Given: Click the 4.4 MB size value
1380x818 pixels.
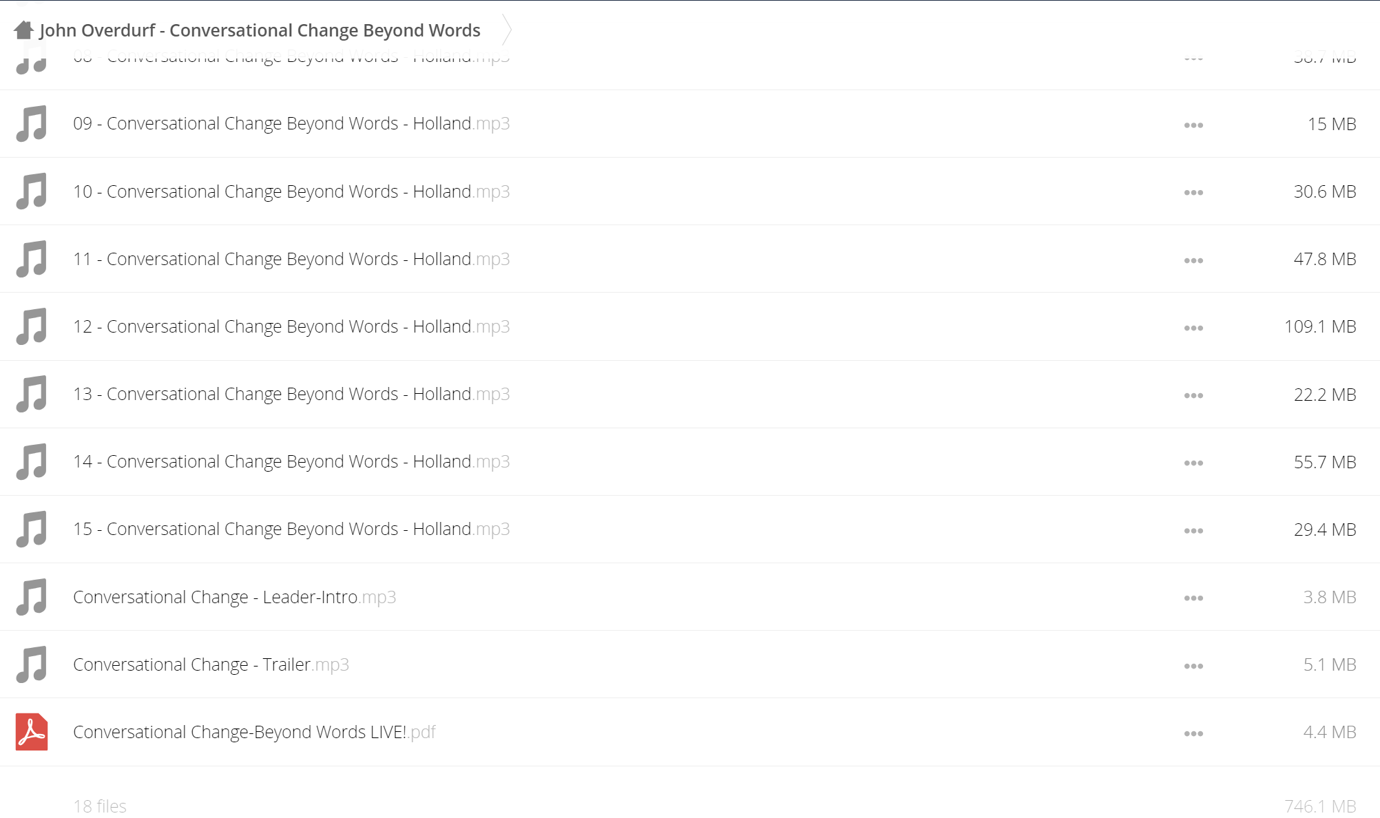Looking at the screenshot, I should 1330,732.
